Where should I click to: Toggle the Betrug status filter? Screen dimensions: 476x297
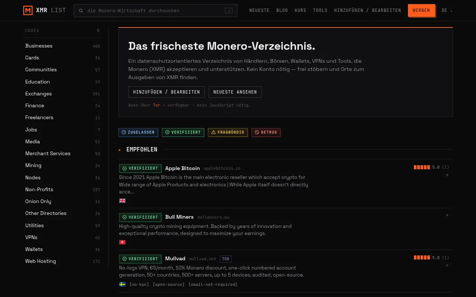coord(266,132)
